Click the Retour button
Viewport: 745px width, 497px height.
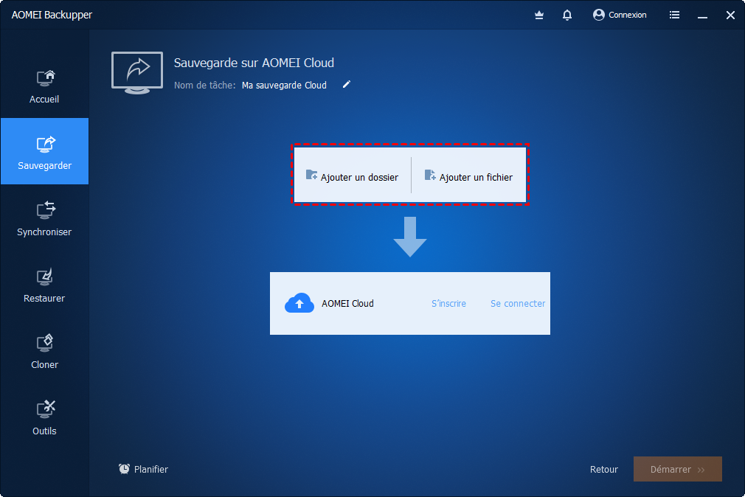(604, 469)
